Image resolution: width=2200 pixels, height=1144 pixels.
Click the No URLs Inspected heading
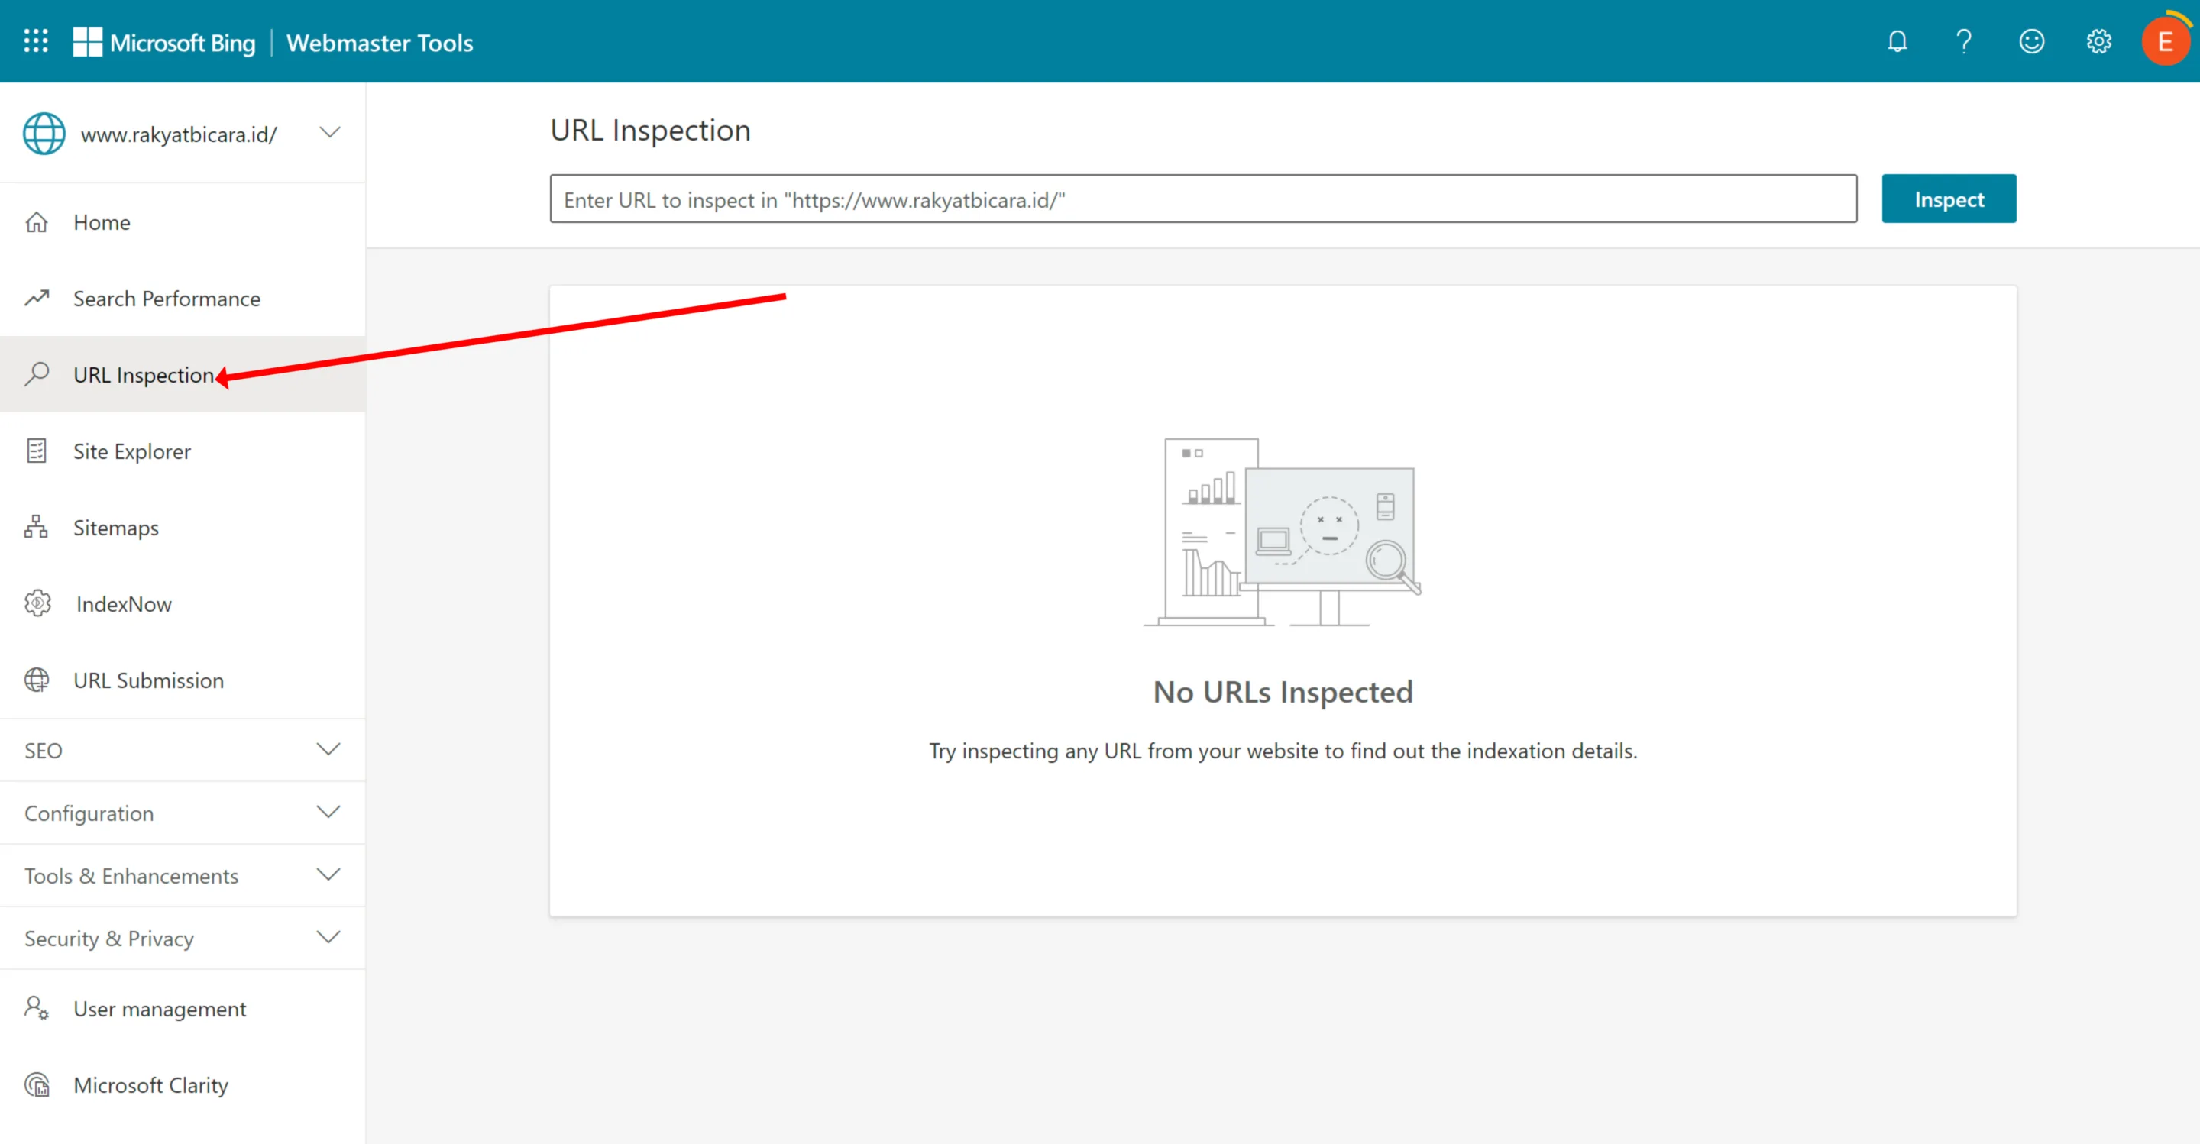(1283, 692)
